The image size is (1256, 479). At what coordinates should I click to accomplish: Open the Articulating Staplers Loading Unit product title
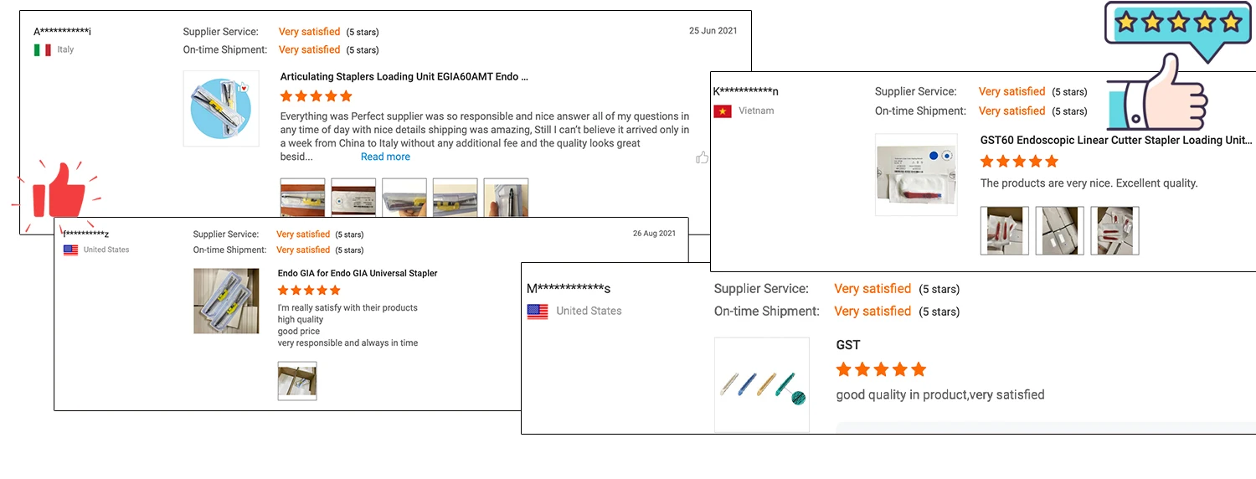coord(404,76)
